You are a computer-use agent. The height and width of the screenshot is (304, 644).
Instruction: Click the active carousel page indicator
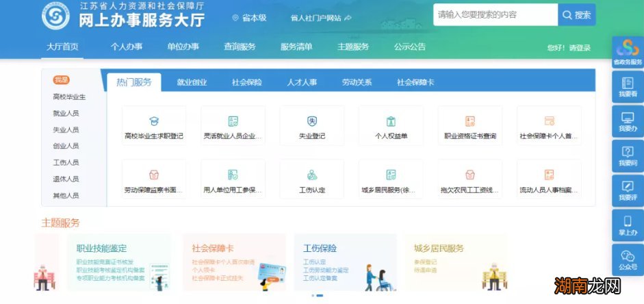coord(320,295)
